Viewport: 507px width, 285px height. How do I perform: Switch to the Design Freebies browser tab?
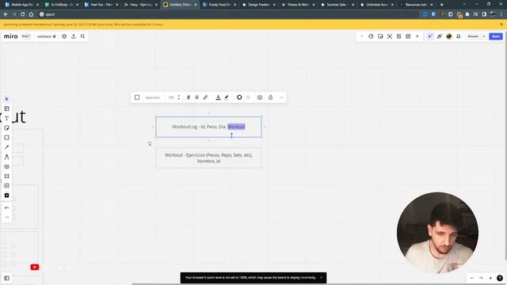tap(258, 5)
